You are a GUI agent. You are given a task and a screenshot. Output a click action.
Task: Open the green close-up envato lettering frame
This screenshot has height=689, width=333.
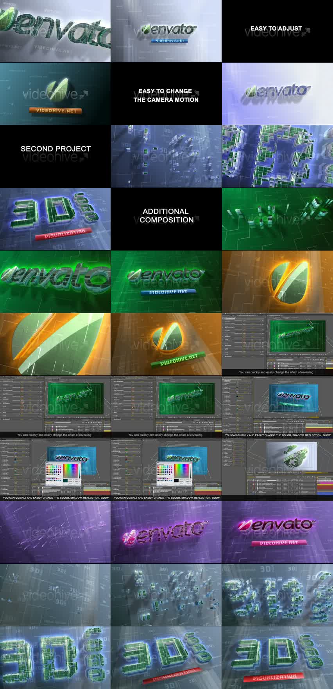55,282
